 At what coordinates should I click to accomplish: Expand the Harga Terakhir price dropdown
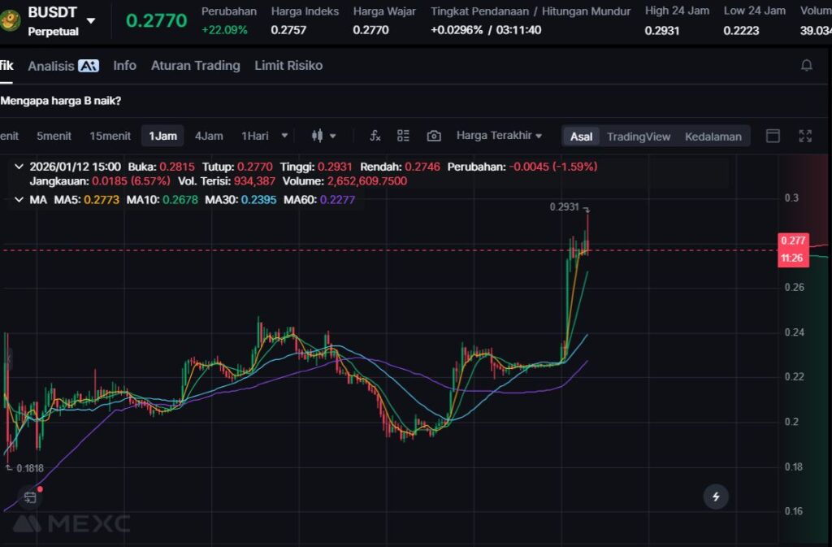point(499,136)
